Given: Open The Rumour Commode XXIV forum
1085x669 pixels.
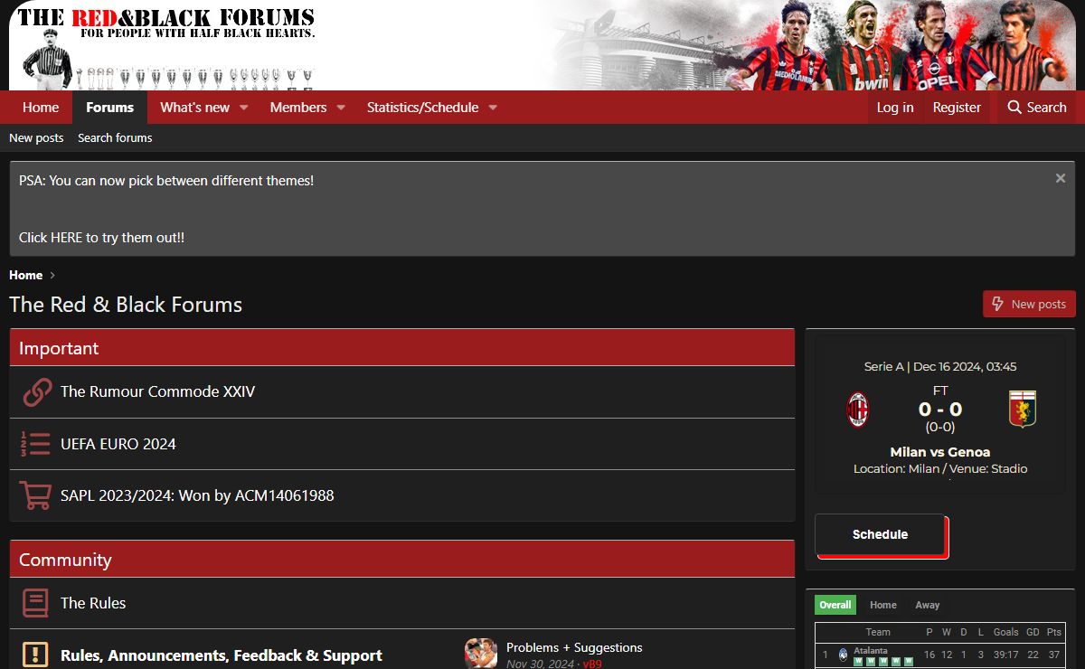Looking at the screenshot, I should tap(158, 391).
